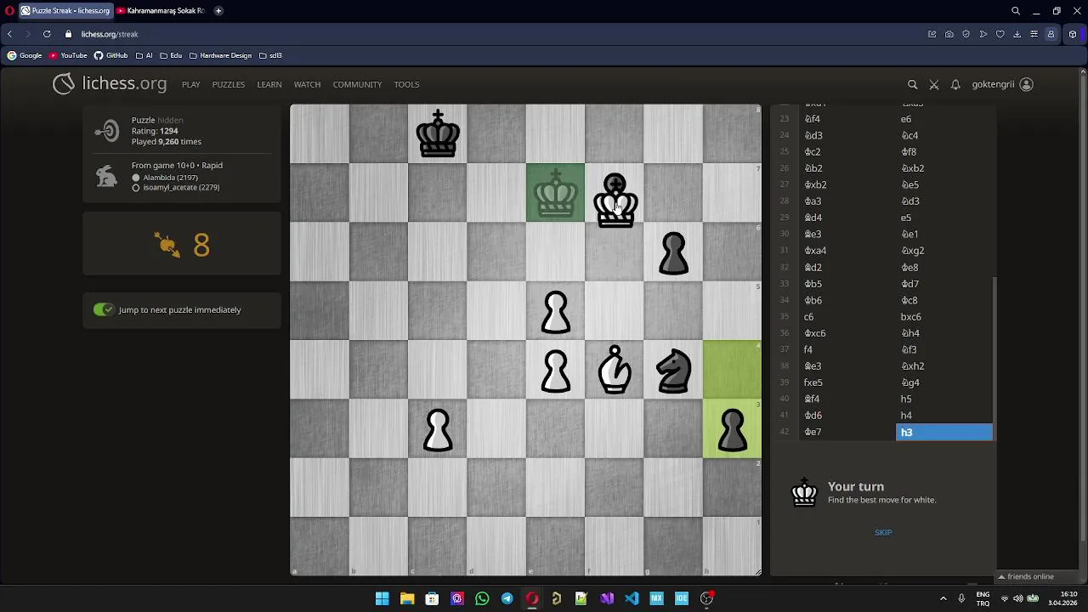Click the black king on c8
Screen dimensions: 1088x612
pos(438,133)
